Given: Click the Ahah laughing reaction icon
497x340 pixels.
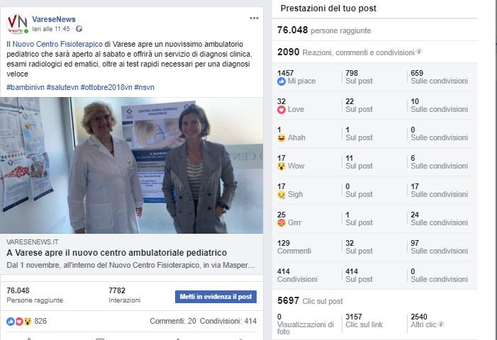Looking at the screenshot, I should (281, 138).
